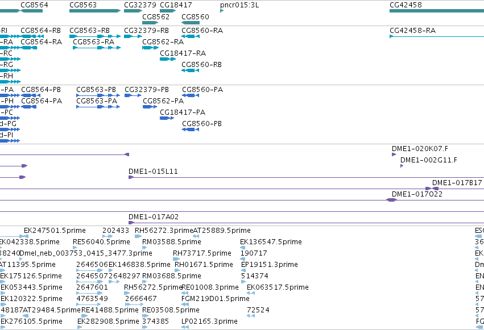This screenshot has width=484, height=330.
Task: Click EST EK146838.5prime label
Action: 139,265
